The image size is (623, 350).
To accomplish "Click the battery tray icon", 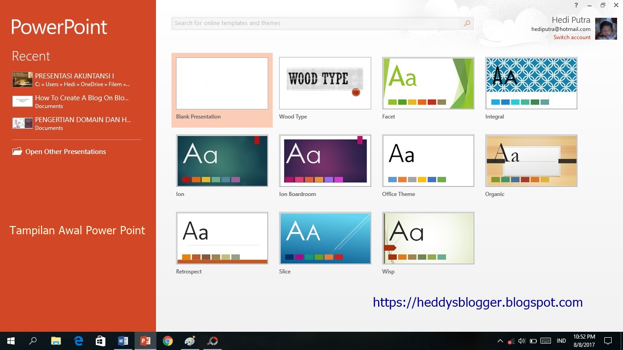I will pos(533,341).
